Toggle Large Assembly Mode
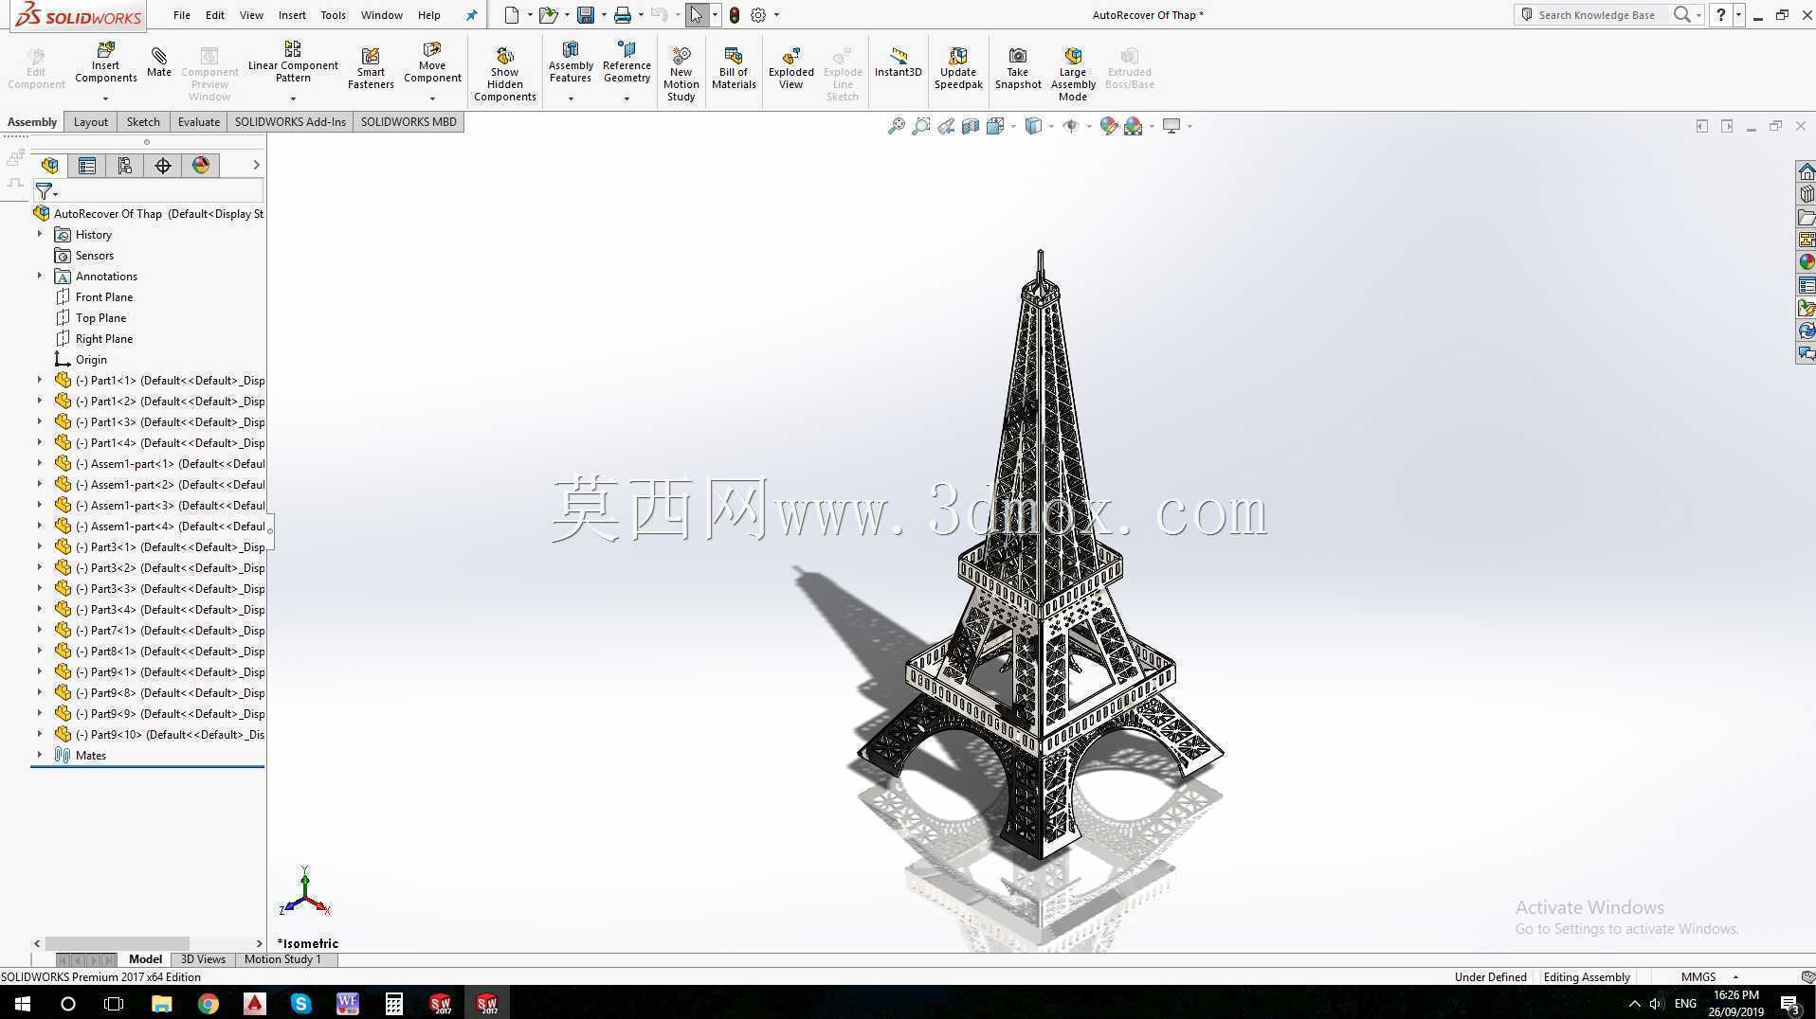The height and width of the screenshot is (1019, 1816). (1073, 73)
